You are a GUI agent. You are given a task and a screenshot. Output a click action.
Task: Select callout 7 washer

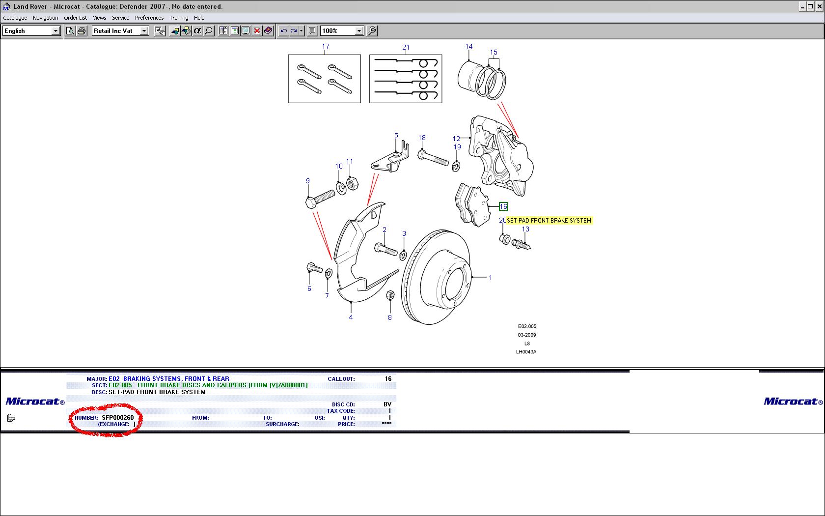pos(327,296)
